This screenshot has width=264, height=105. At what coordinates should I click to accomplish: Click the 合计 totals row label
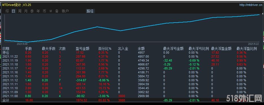(6, 100)
